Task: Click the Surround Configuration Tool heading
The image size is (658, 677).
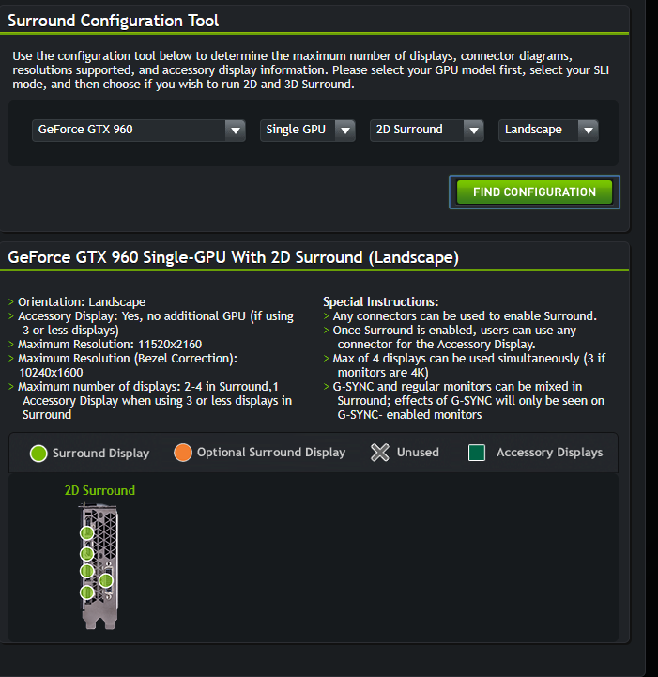Action: (x=113, y=21)
